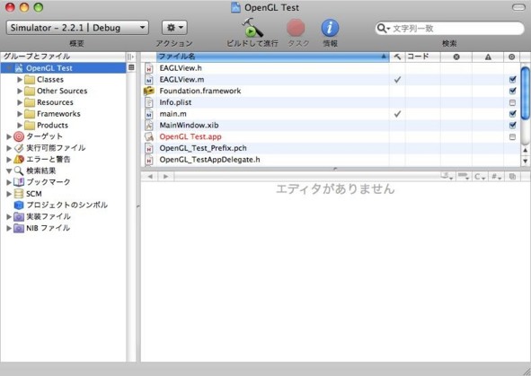Click the built hammer column header
531x376 pixels.
click(x=397, y=57)
